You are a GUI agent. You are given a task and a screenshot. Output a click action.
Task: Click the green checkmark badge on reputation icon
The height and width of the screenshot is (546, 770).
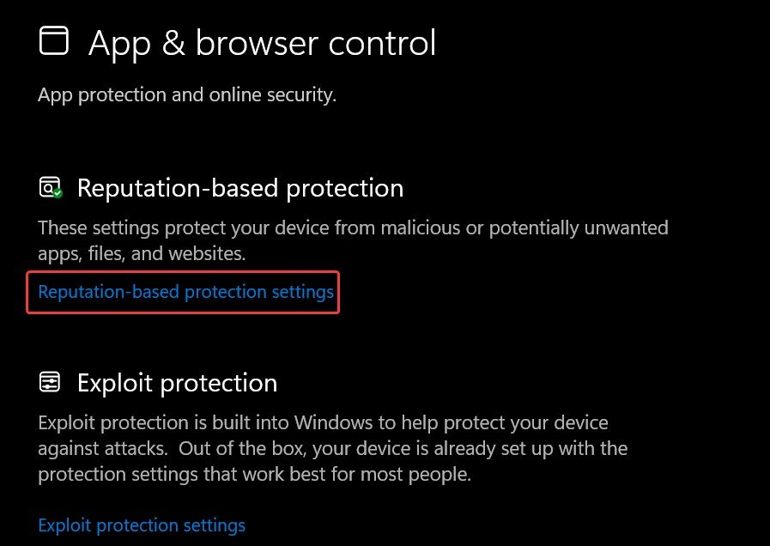58,193
